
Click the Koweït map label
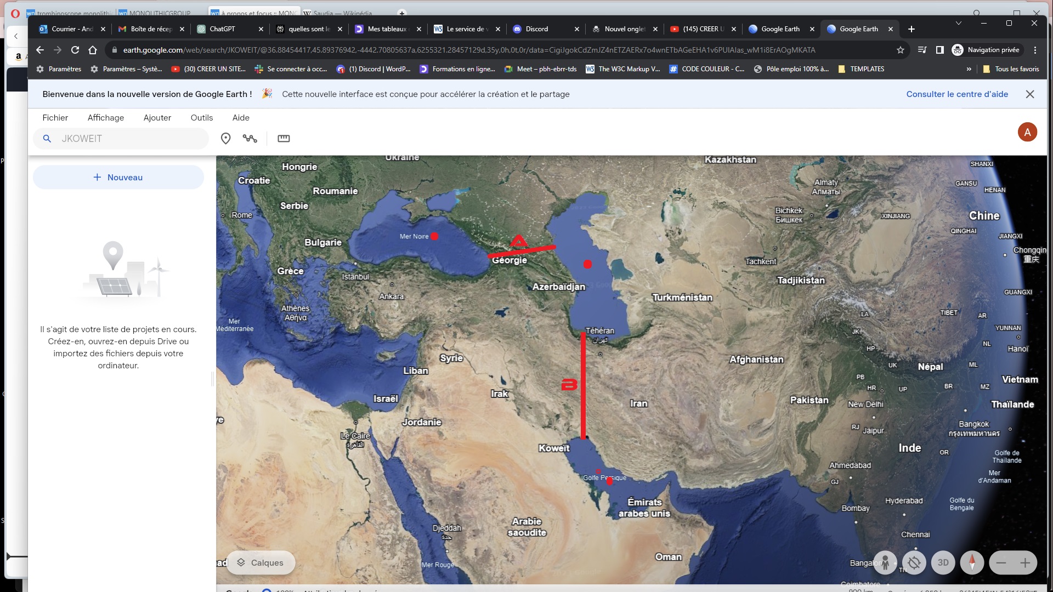tap(554, 448)
